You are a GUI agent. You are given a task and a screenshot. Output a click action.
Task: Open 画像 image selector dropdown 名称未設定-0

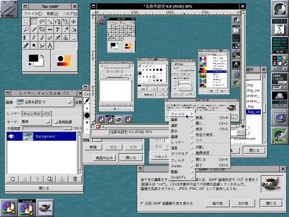44,102
